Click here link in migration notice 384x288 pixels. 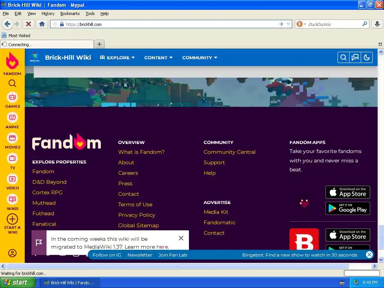[x=162, y=247]
